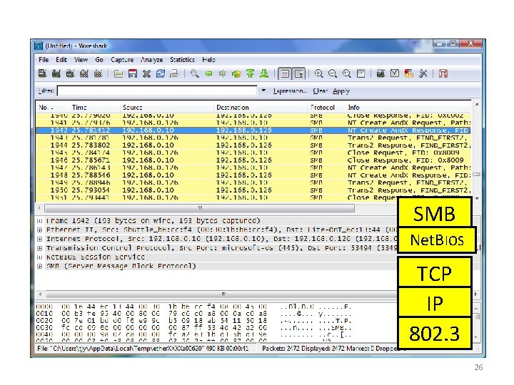Viewport: 514px width, 385px height.
Task: Select packet 1948 NT Create AndX Response
Action: pyautogui.click(x=253, y=175)
